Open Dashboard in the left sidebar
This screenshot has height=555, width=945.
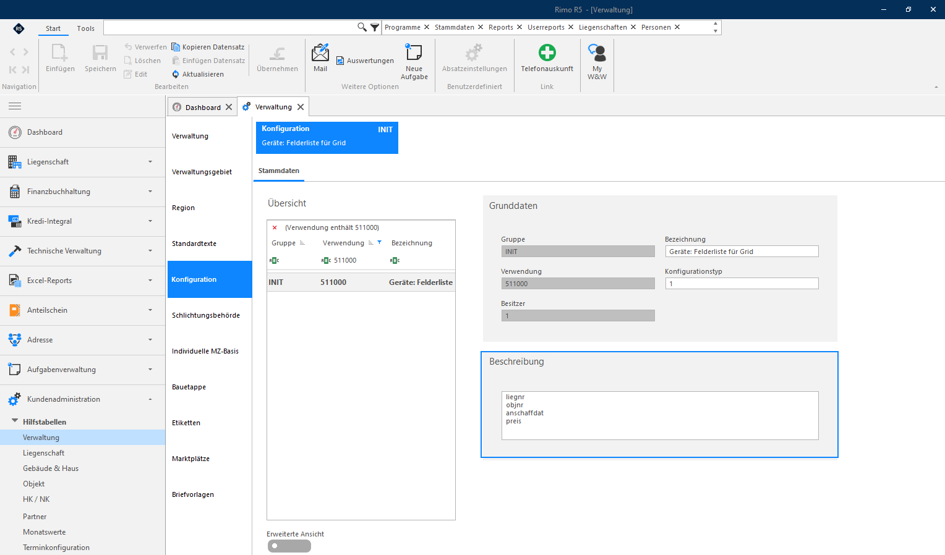[83, 132]
